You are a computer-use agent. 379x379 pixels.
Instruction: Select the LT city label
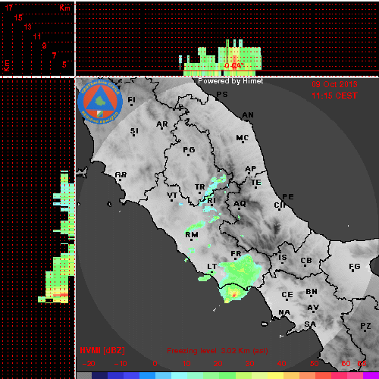coord(212,267)
